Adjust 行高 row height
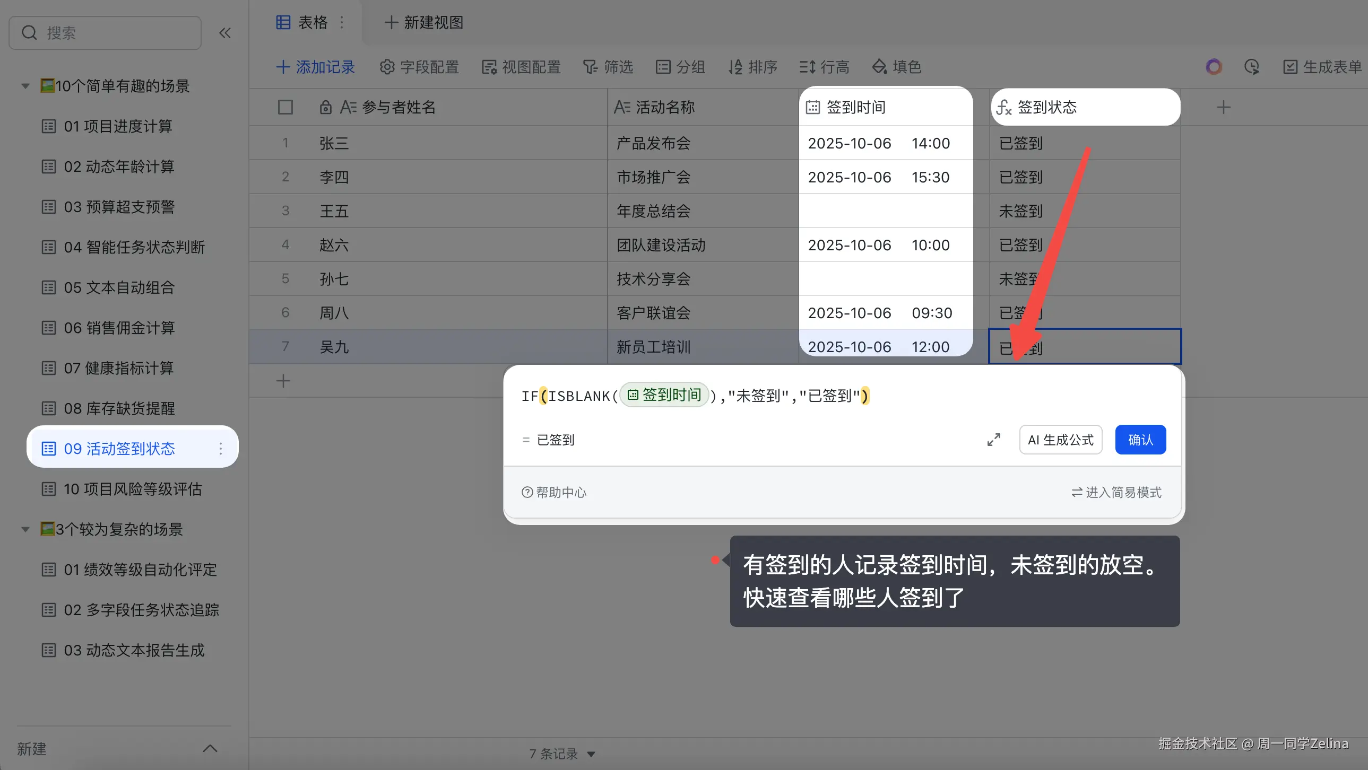This screenshot has width=1368, height=770. coord(824,67)
